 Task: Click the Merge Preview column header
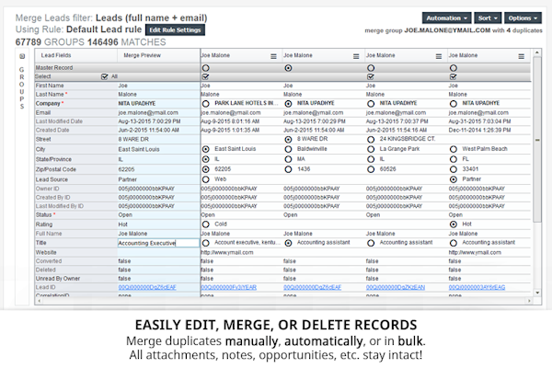coord(141,56)
